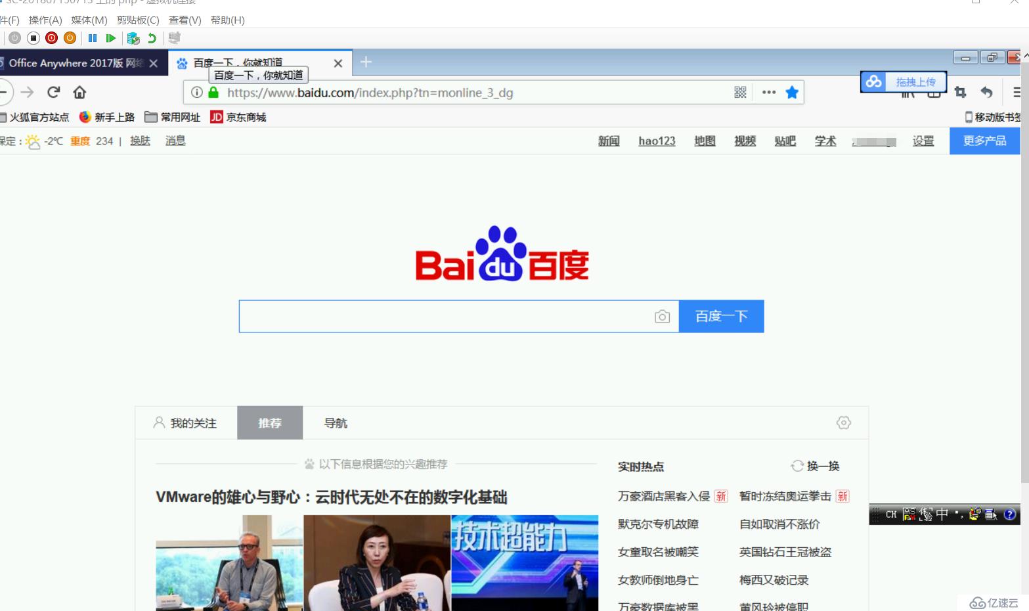Click the 视频 navigation link
The width and height of the screenshot is (1029, 611).
point(745,141)
